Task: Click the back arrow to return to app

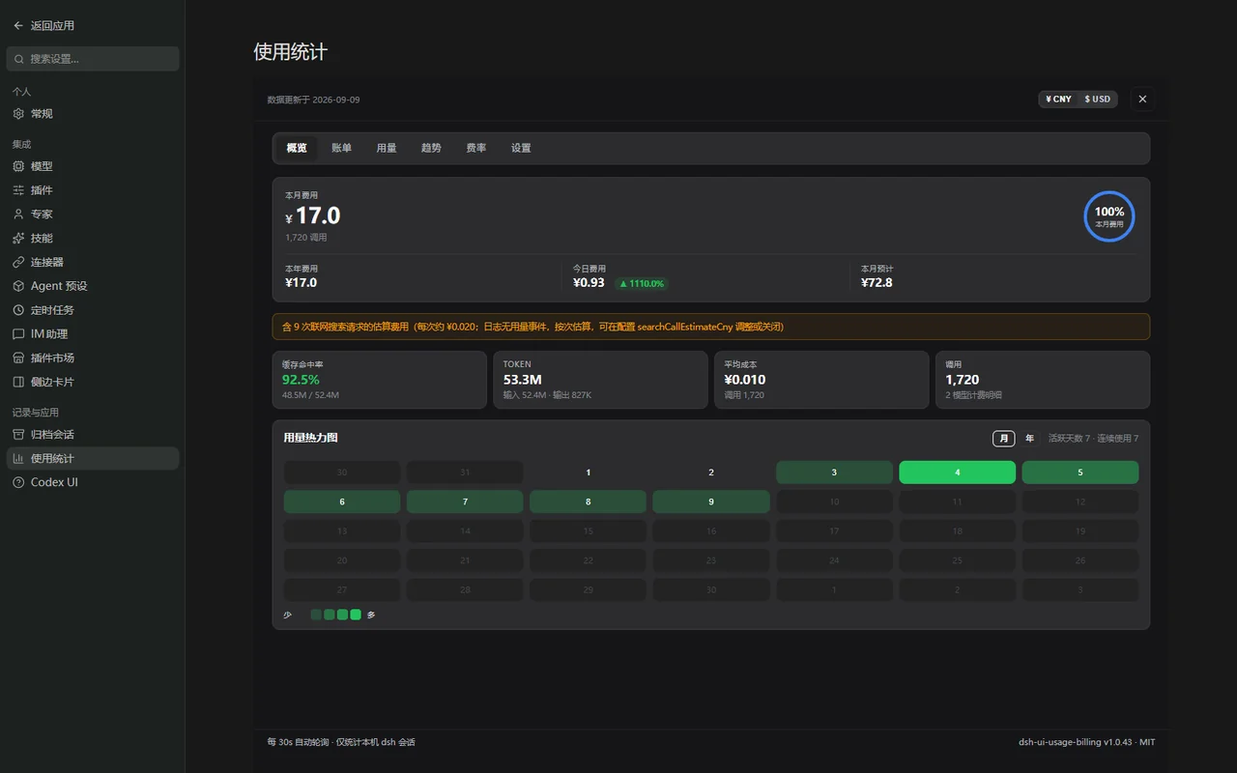Action: point(18,26)
